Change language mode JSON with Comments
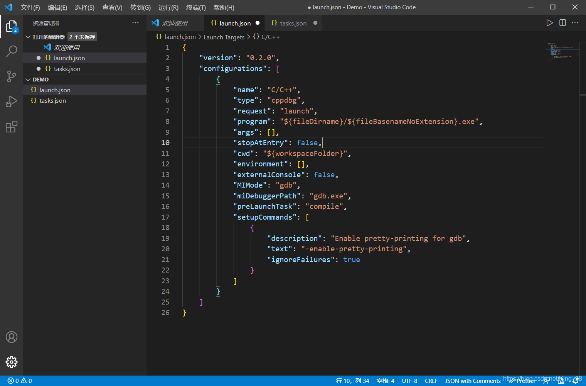This screenshot has height=386, width=586. pos(473,381)
